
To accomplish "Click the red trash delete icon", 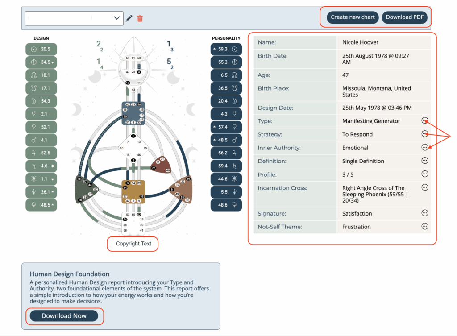I will (140, 18).
